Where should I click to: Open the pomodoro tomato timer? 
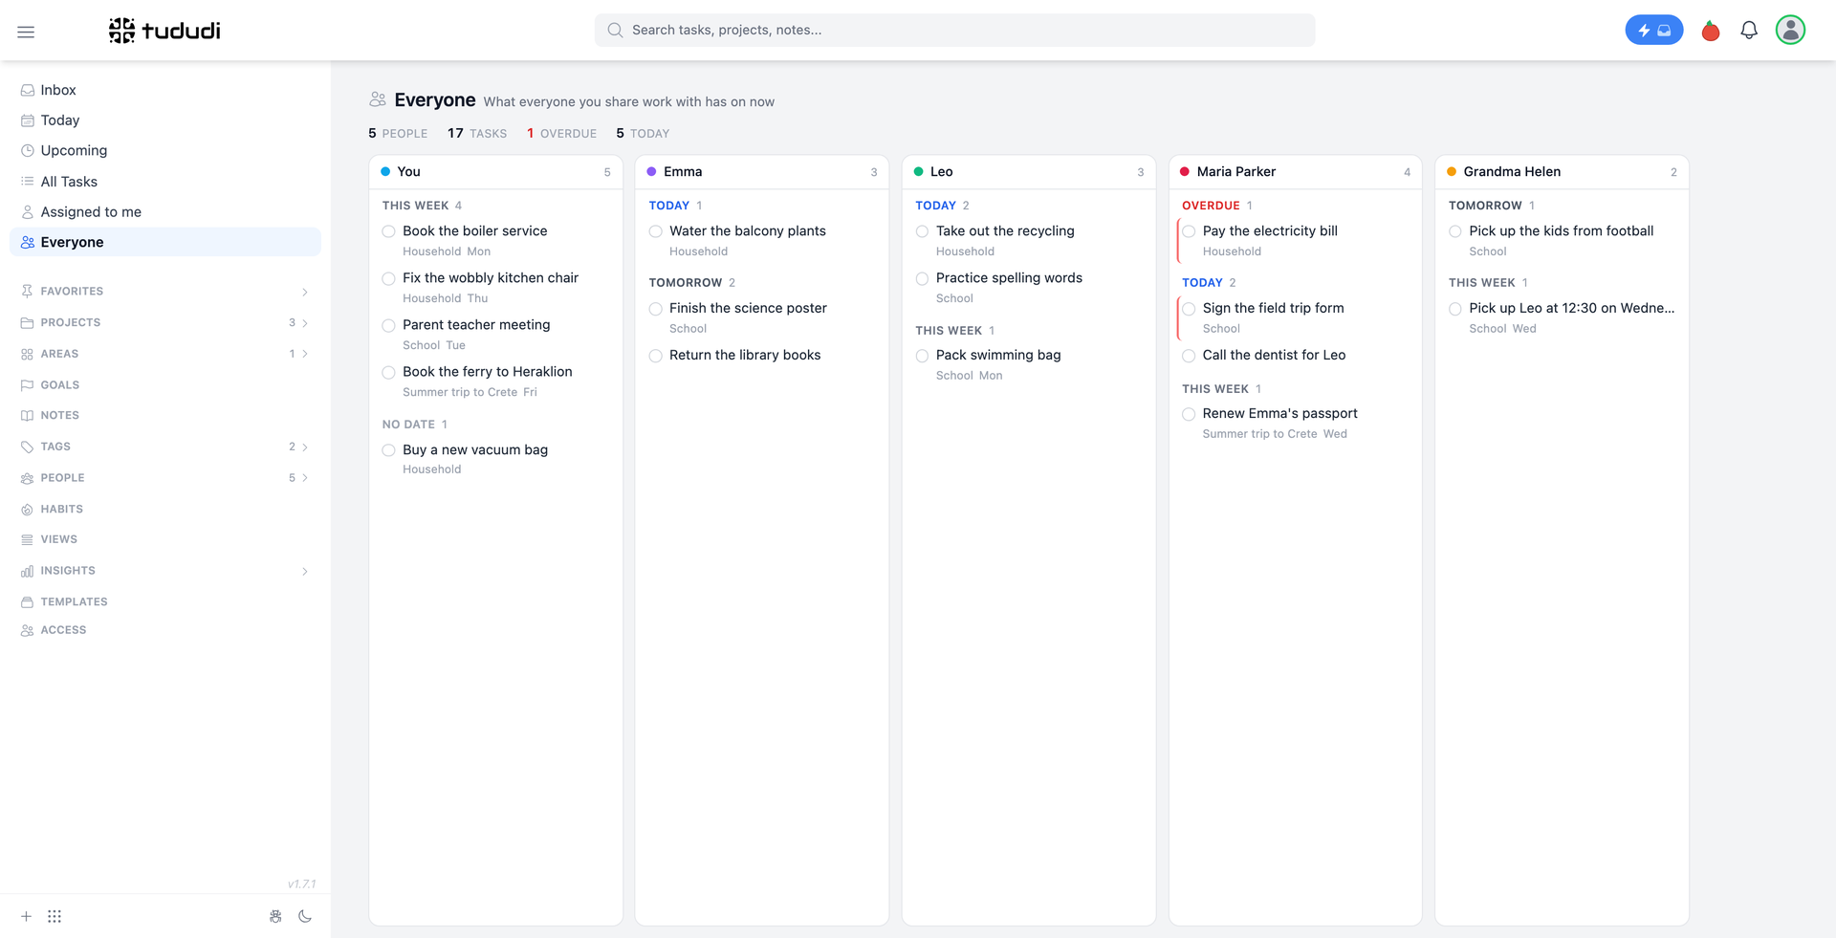coord(1711,32)
